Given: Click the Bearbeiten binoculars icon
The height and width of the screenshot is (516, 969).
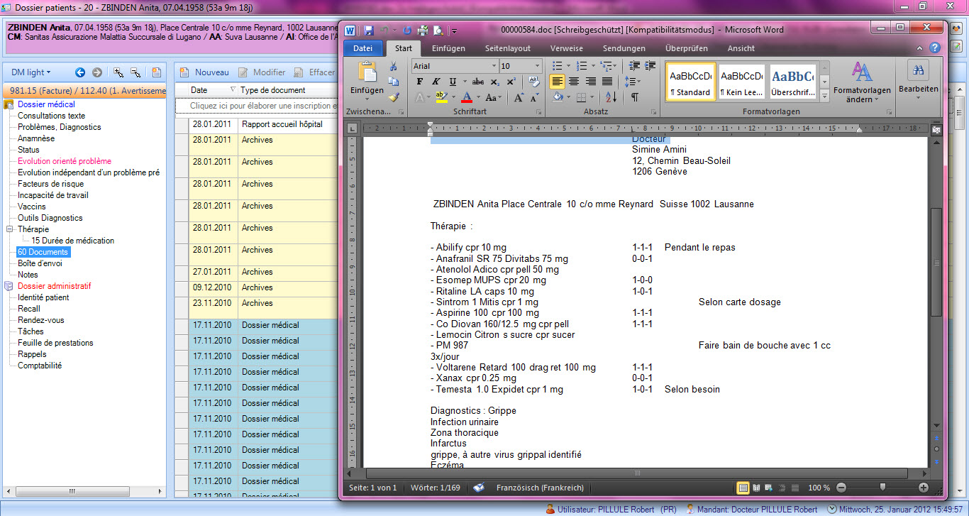Looking at the screenshot, I should point(918,71).
